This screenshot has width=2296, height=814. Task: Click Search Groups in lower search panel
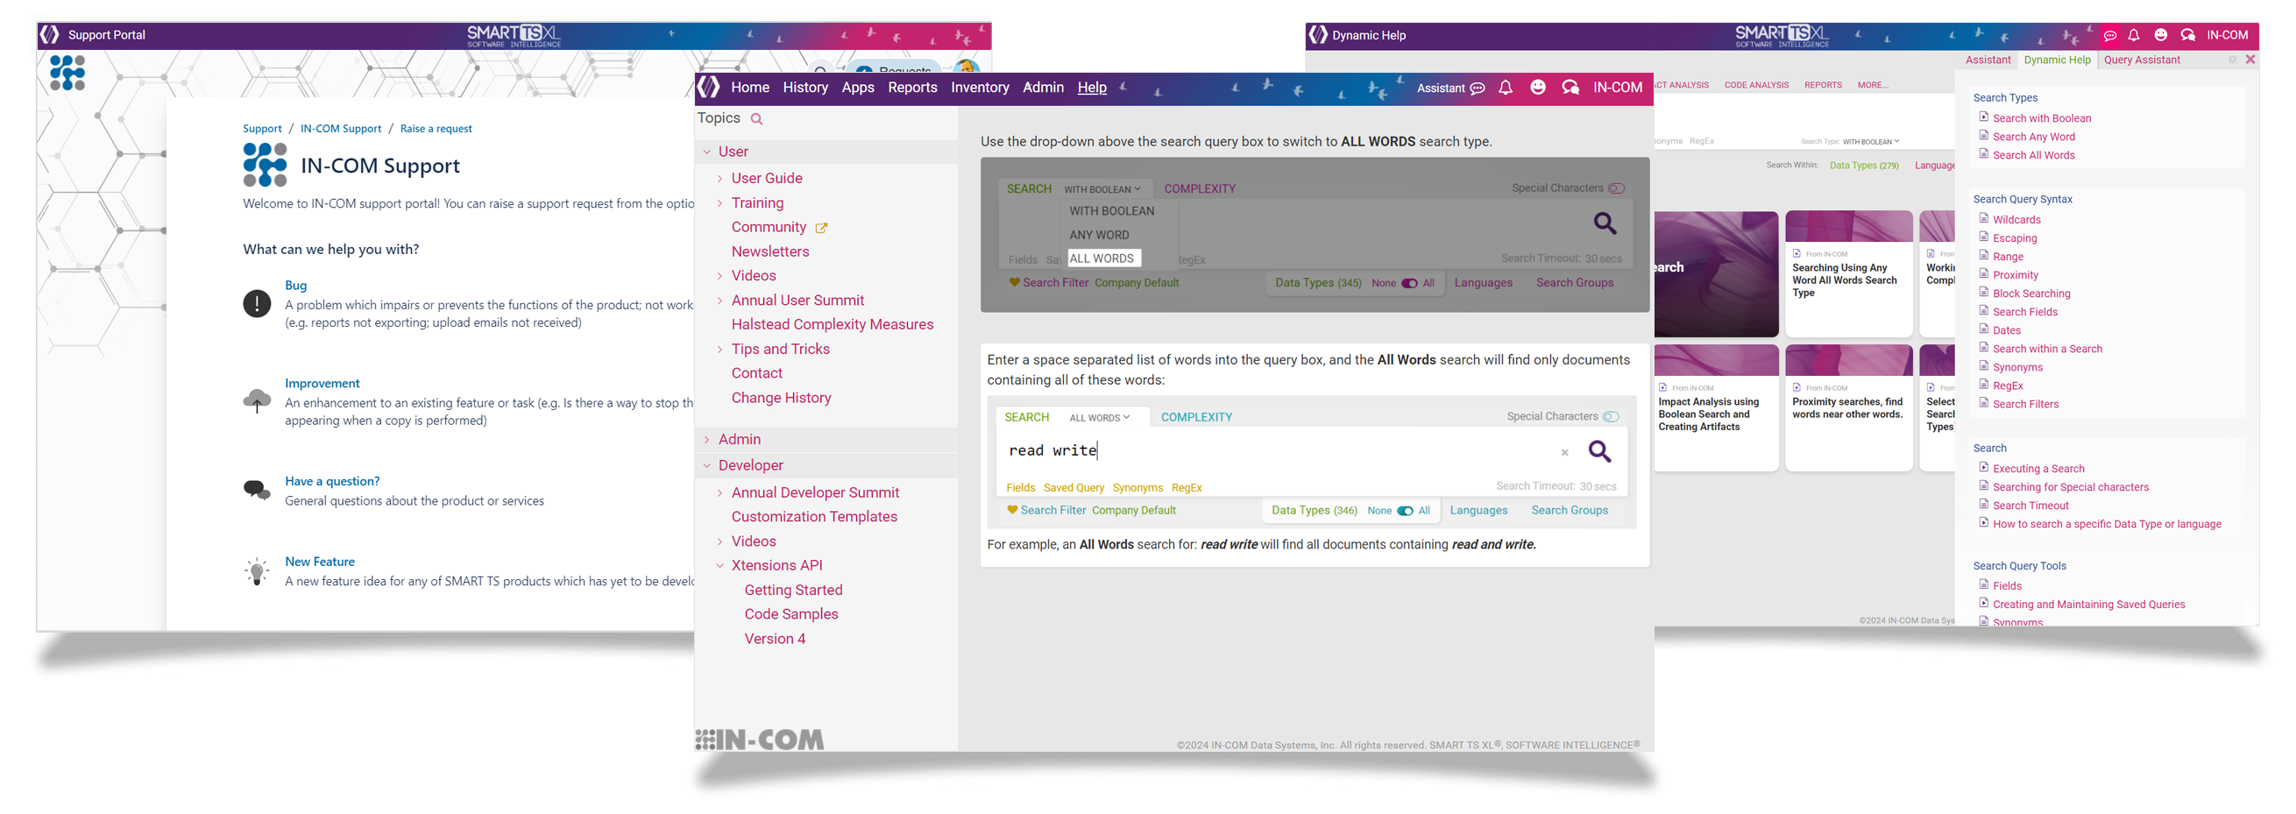tap(1570, 511)
